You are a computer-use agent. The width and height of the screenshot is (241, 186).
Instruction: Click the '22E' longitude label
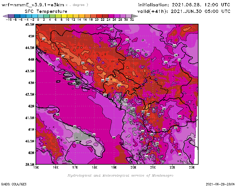(x=172, y=167)
